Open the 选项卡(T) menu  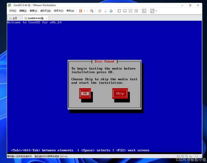[x=58, y=11]
